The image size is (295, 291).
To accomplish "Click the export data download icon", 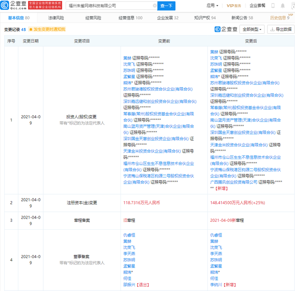I will tap(272, 30).
